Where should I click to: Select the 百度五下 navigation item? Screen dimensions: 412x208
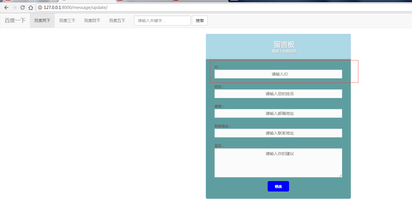[x=117, y=20]
